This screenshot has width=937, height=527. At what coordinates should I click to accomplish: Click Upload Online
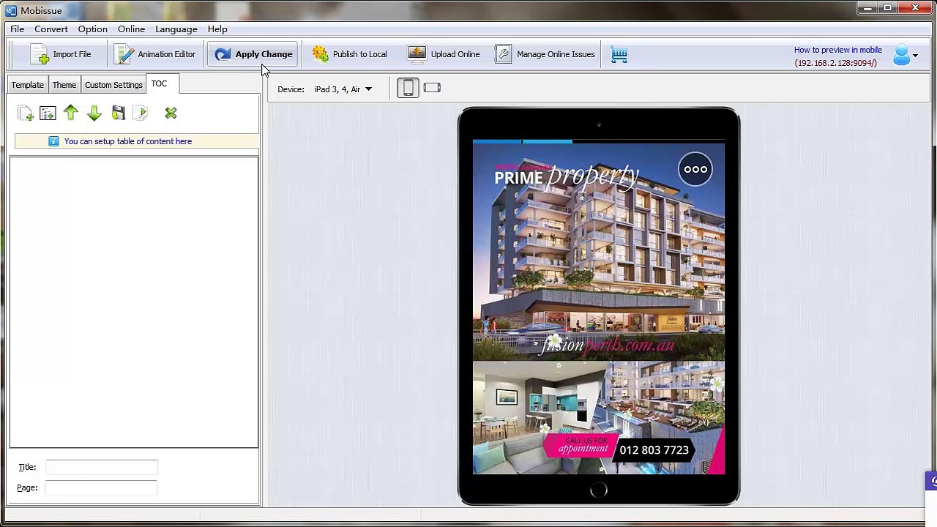click(444, 54)
